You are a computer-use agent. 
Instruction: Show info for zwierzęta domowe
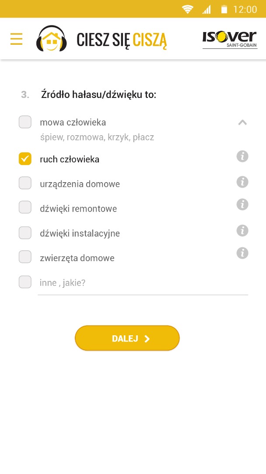(x=242, y=253)
